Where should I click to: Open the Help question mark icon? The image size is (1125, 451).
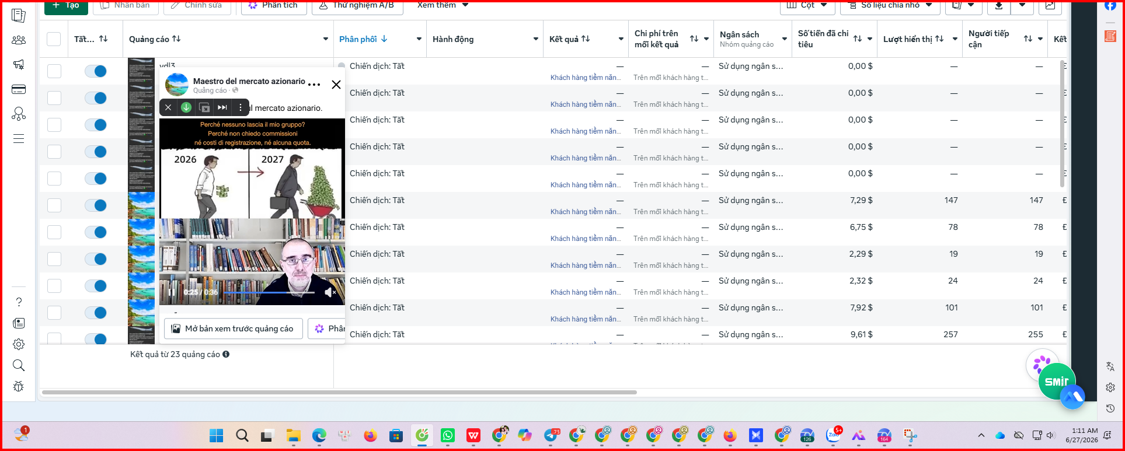click(19, 302)
